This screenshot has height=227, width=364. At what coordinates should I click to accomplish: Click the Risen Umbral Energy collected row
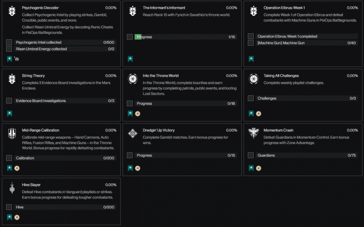pos(65,49)
